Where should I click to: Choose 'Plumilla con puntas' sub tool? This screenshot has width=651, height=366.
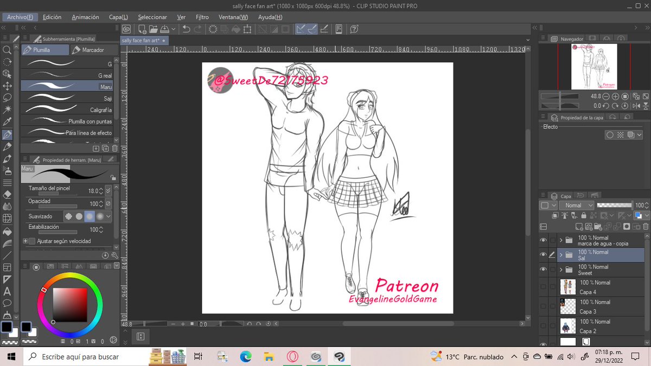[67, 121]
